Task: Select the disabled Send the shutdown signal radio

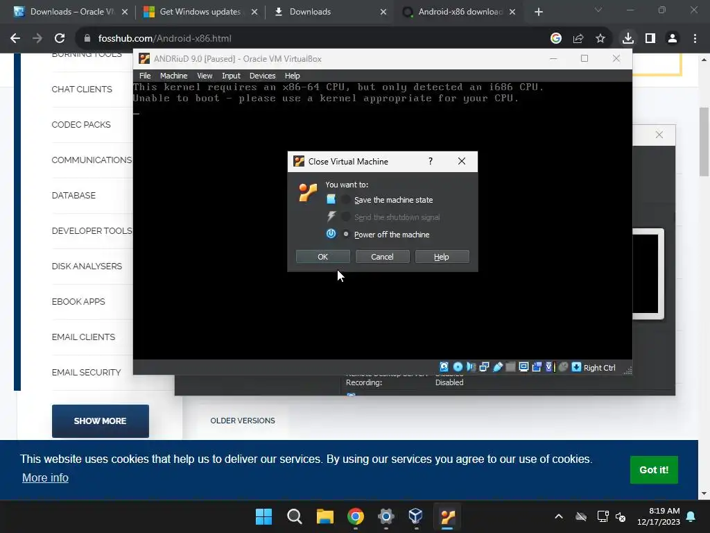Action: coord(346,217)
